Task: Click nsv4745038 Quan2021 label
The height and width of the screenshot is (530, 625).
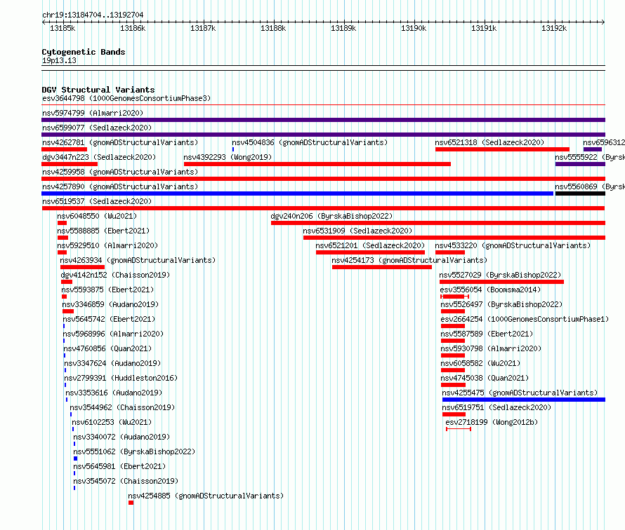Action: point(485,378)
